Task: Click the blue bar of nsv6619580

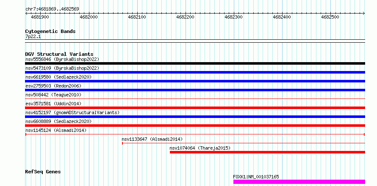Action: [x=195, y=81]
